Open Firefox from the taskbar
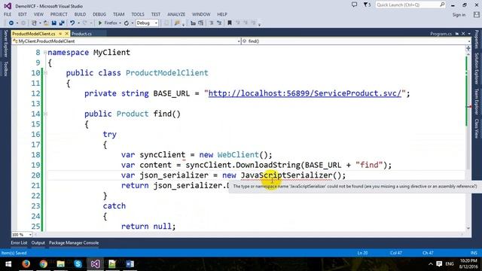The height and width of the screenshot is (271, 482). click(x=26, y=264)
